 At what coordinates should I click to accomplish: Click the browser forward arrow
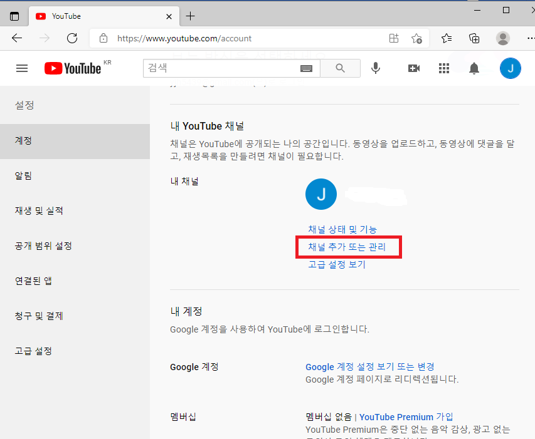[45, 38]
